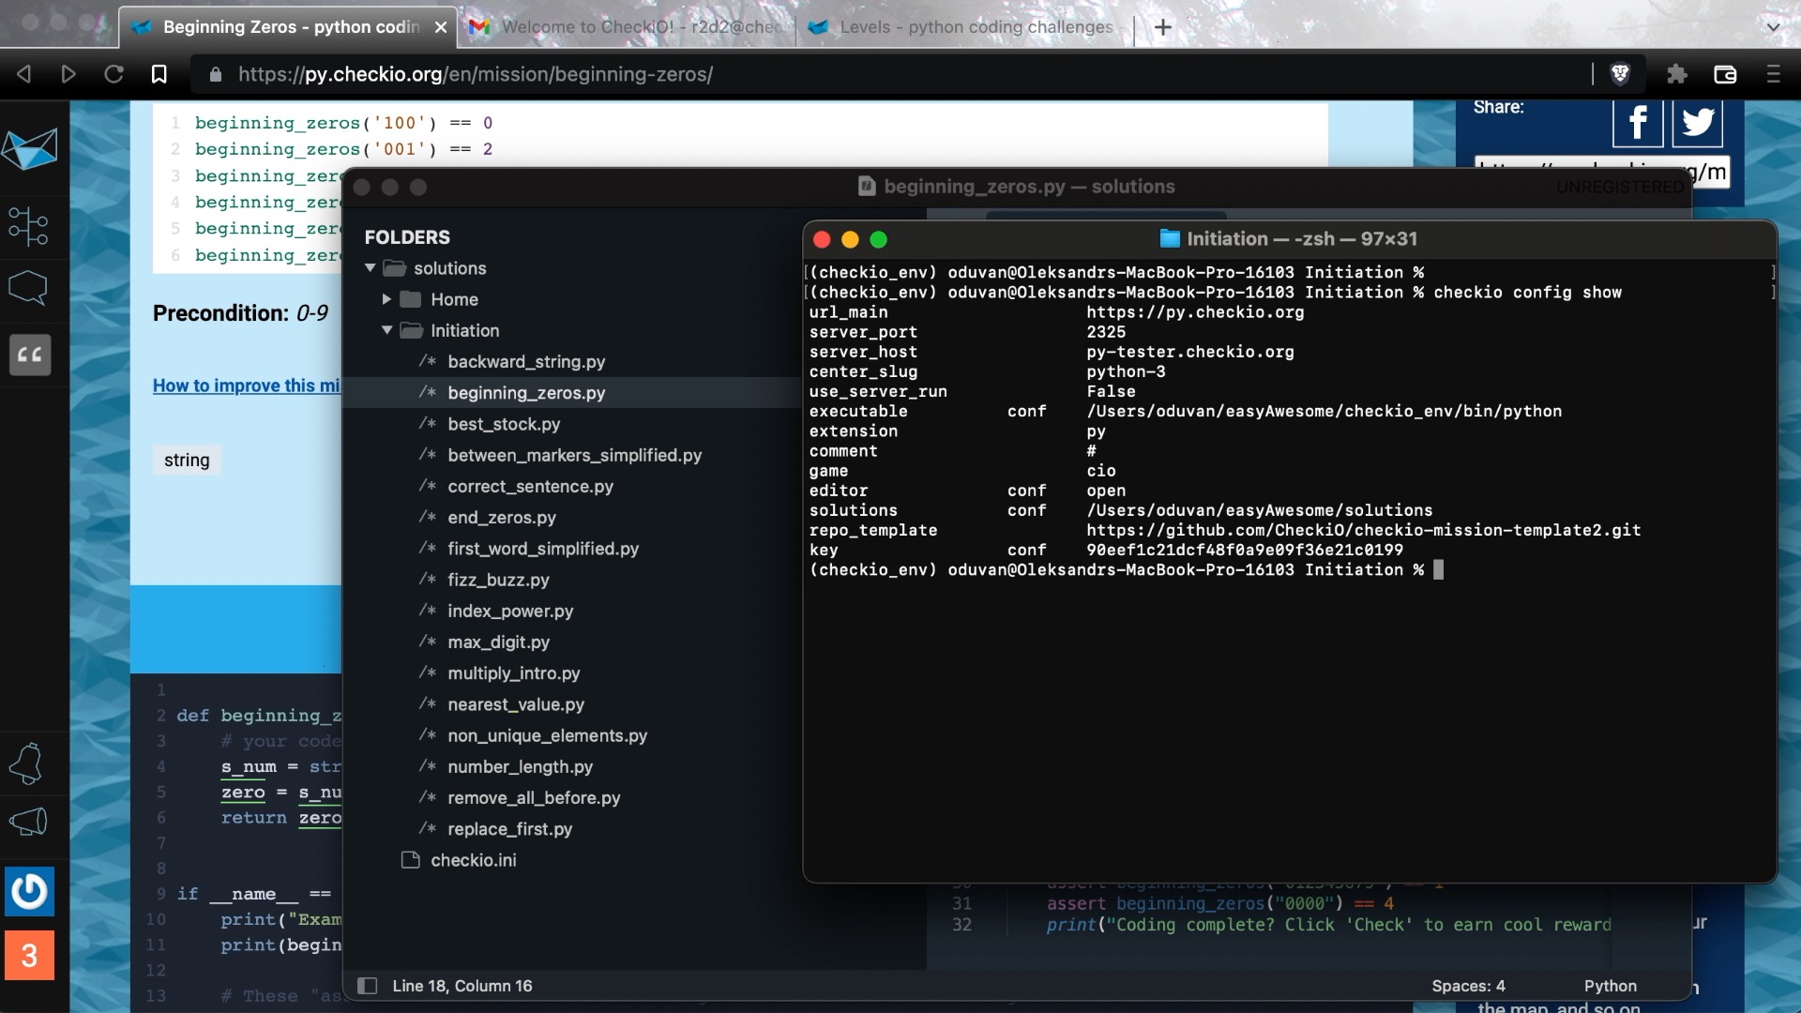Click Line 18, Column 16 status text
This screenshot has height=1013, width=1801.
pyautogui.click(x=462, y=986)
